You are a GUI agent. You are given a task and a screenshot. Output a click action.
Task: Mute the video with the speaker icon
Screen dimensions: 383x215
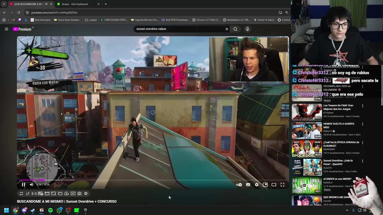(x=31, y=185)
